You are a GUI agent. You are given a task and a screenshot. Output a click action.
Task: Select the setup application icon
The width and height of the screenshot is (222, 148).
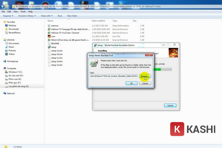(x=49, y=47)
